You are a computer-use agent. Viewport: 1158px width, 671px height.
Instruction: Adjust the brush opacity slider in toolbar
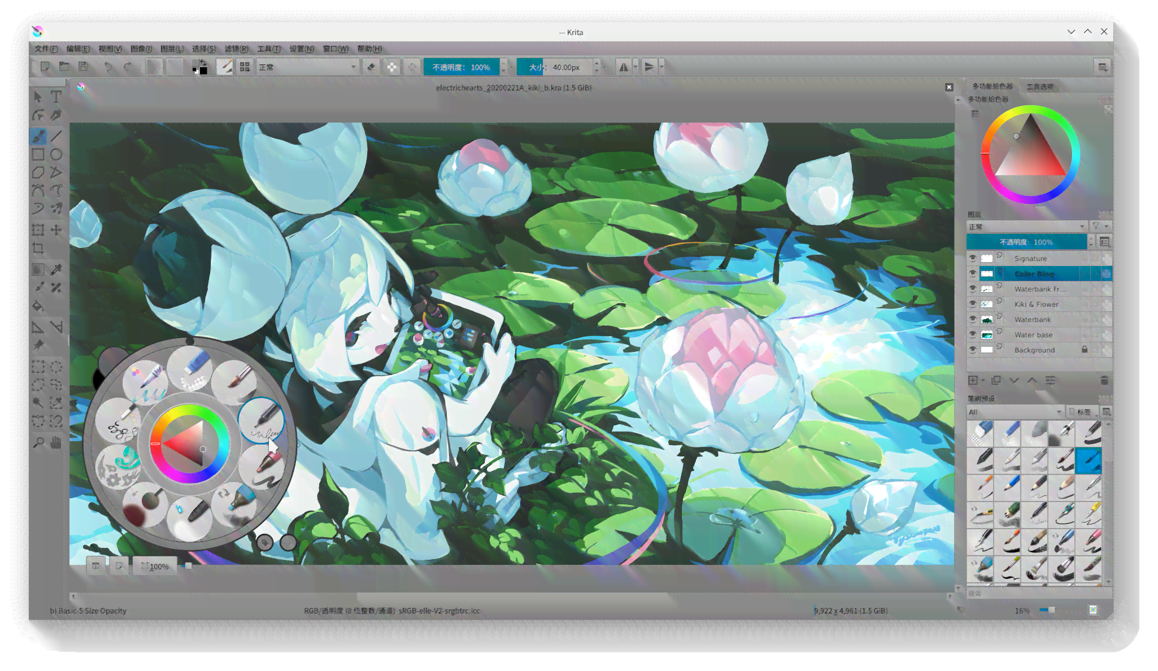point(462,67)
